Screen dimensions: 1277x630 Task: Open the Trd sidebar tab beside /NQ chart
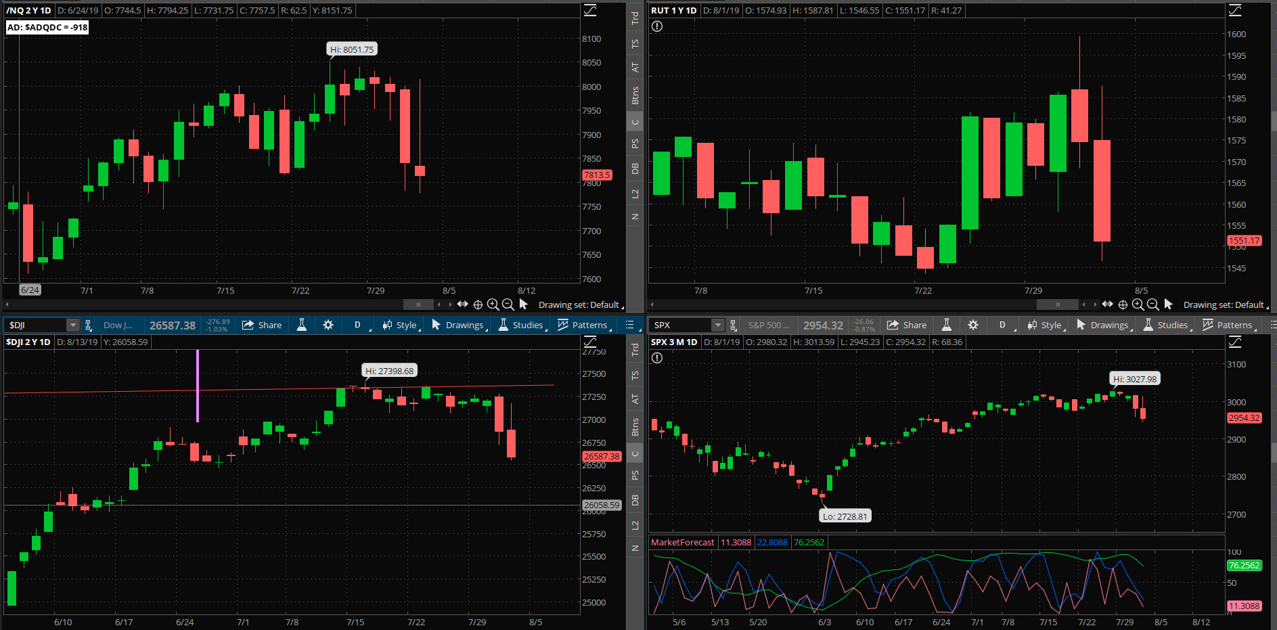pos(635,18)
